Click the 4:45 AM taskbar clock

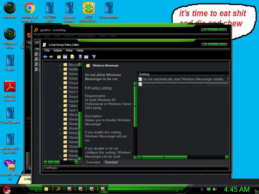[237, 189]
